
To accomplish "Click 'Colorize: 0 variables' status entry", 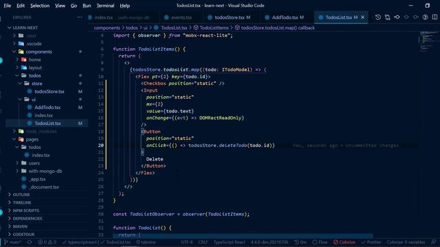I will 406,242.
